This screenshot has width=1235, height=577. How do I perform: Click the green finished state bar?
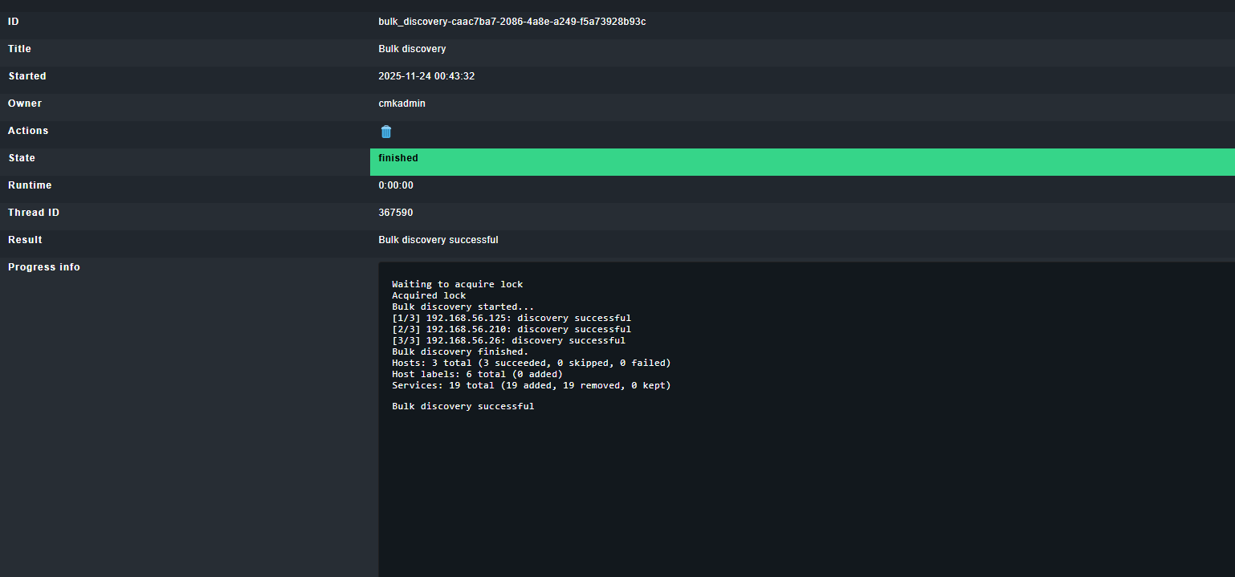801,161
